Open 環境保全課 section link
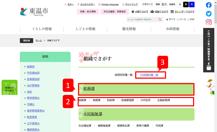 pos(123,126)
